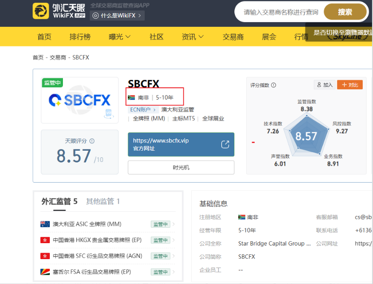The height and width of the screenshot is (284, 373).
Task: Open the 展会 menu item
Action: click(269, 37)
